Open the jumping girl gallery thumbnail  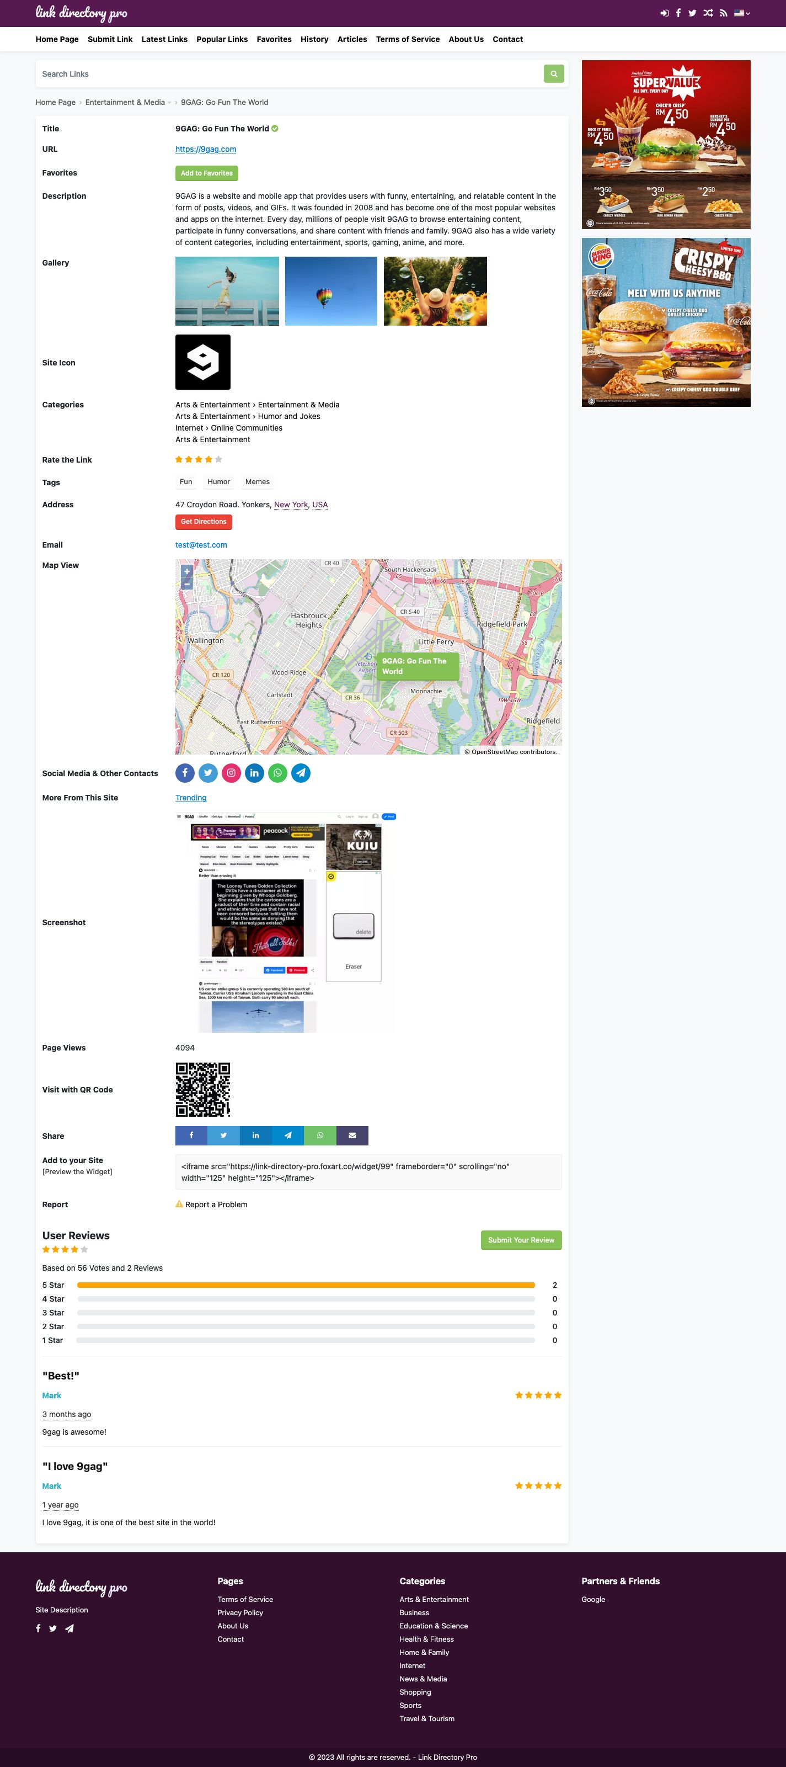[x=227, y=291]
